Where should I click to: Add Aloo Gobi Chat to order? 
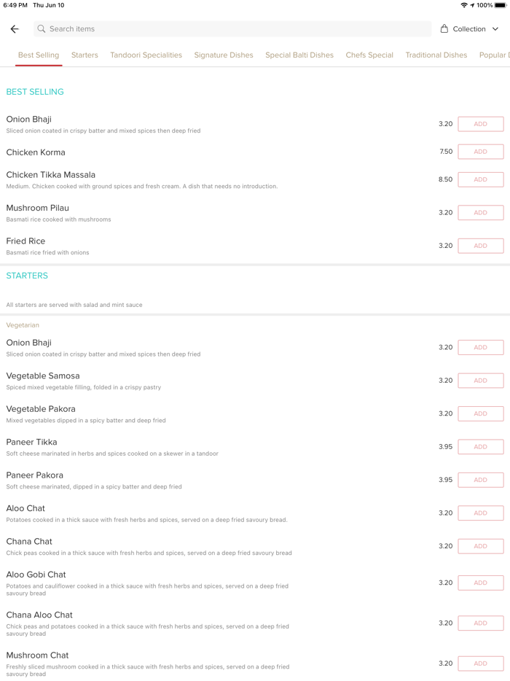tap(480, 583)
